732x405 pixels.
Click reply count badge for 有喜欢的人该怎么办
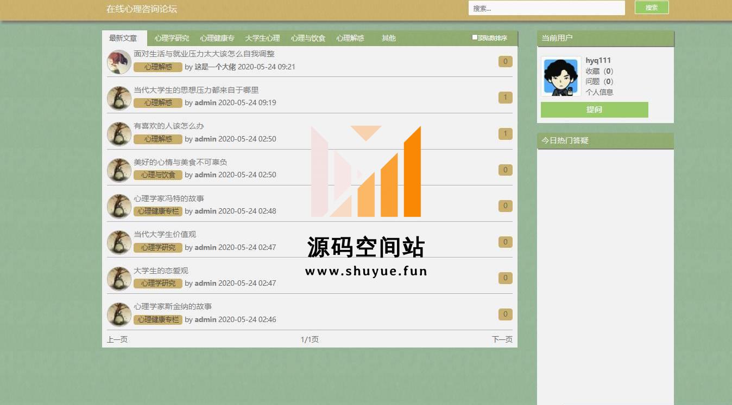click(505, 133)
